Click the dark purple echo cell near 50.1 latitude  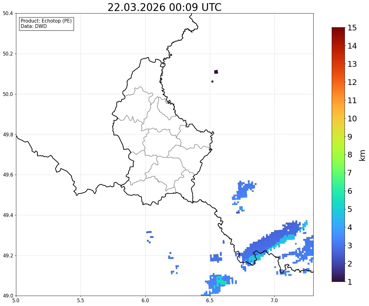tap(216, 72)
